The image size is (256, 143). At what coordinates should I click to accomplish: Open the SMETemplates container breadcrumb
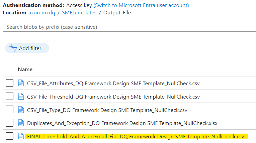click(79, 13)
